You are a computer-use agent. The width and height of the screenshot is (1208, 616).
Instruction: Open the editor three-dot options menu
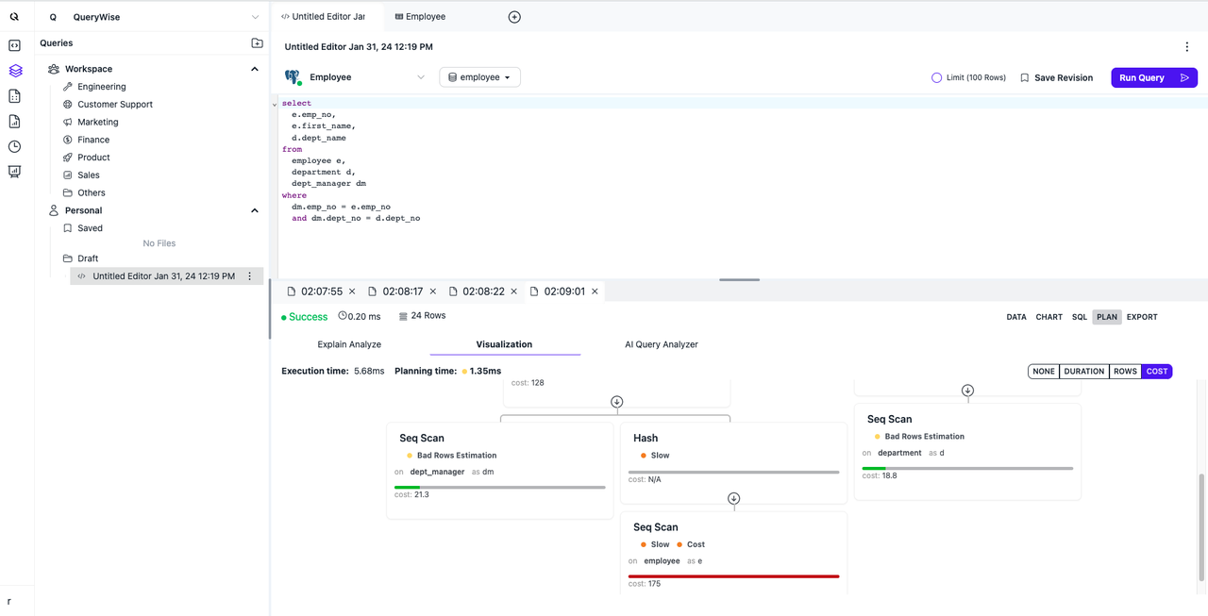[x=1187, y=46]
